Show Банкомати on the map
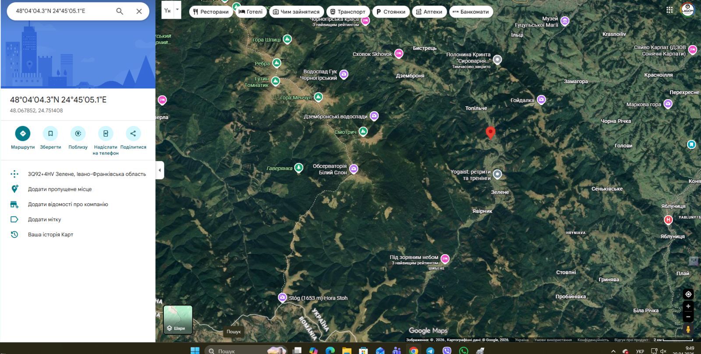 tap(471, 12)
